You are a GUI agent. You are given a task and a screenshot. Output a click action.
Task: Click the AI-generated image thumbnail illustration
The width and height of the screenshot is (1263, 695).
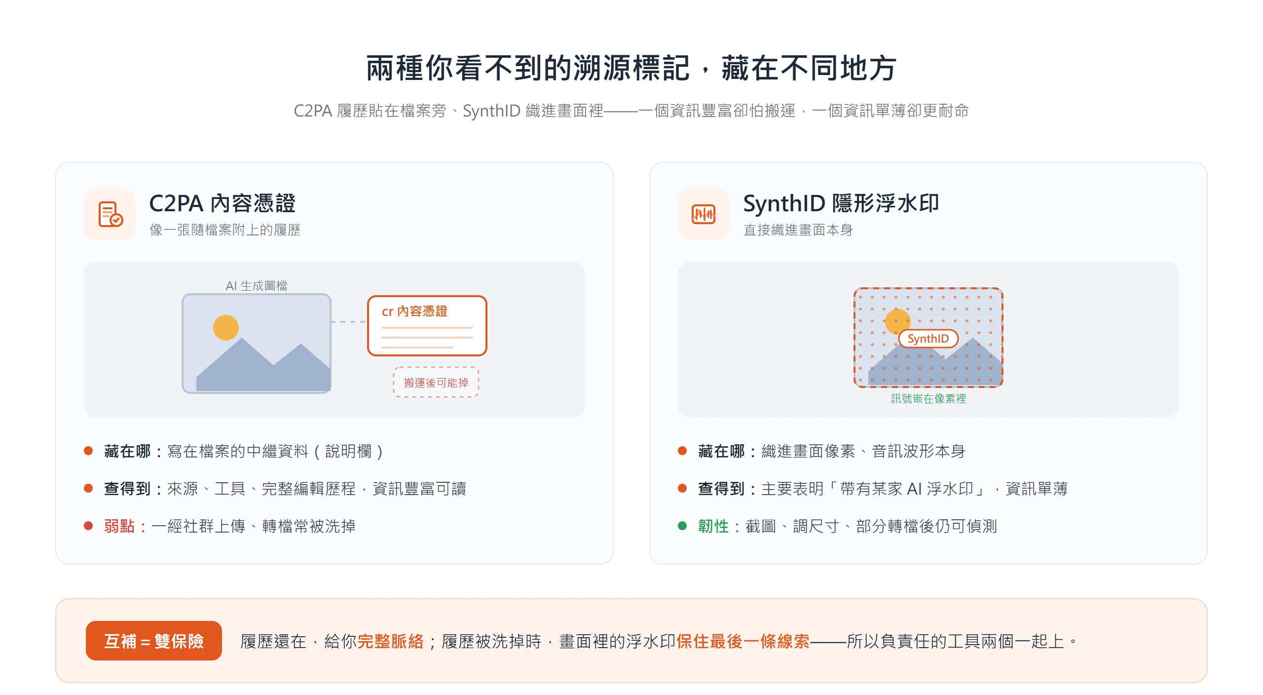pos(257,344)
